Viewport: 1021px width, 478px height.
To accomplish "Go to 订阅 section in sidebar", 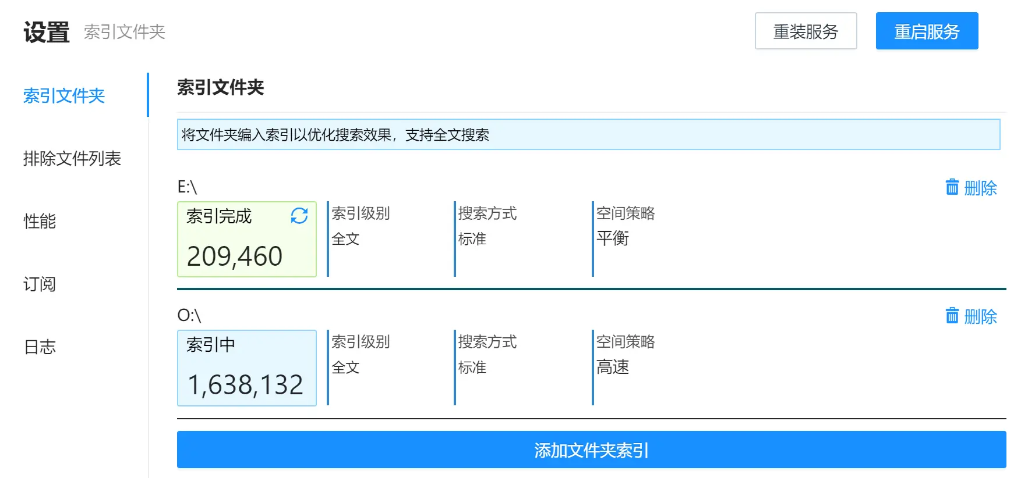I will [40, 284].
